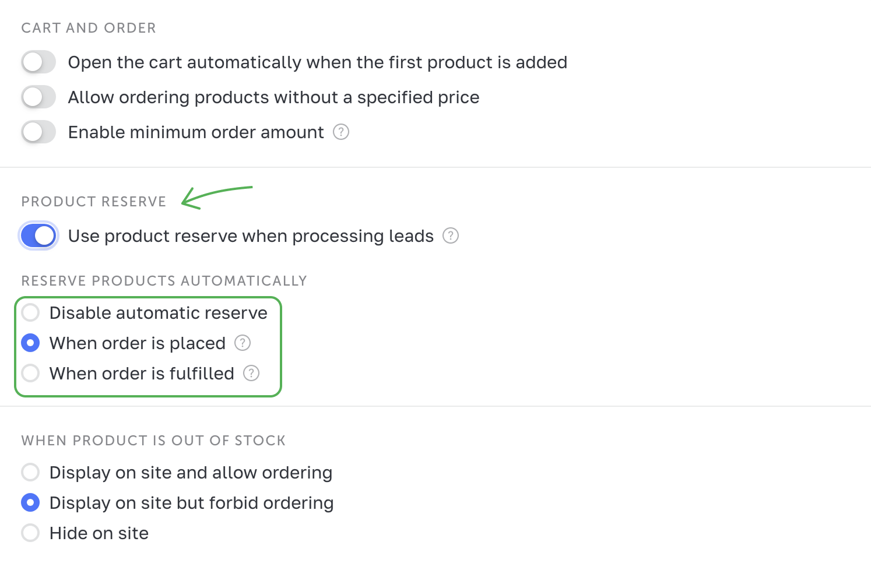
Task: Turn on the minimum order amount switch
Action: (38, 132)
